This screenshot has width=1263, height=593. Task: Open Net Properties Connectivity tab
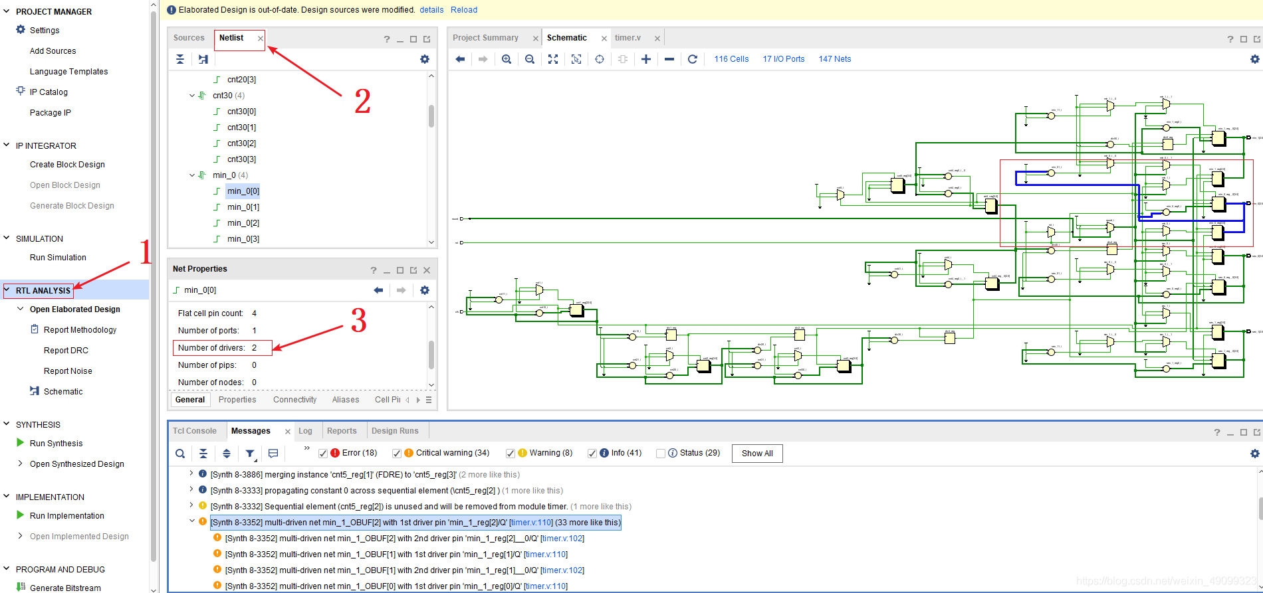click(x=294, y=400)
